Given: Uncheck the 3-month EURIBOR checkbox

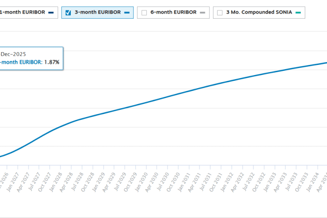Looking at the screenshot, I should point(68,13).
